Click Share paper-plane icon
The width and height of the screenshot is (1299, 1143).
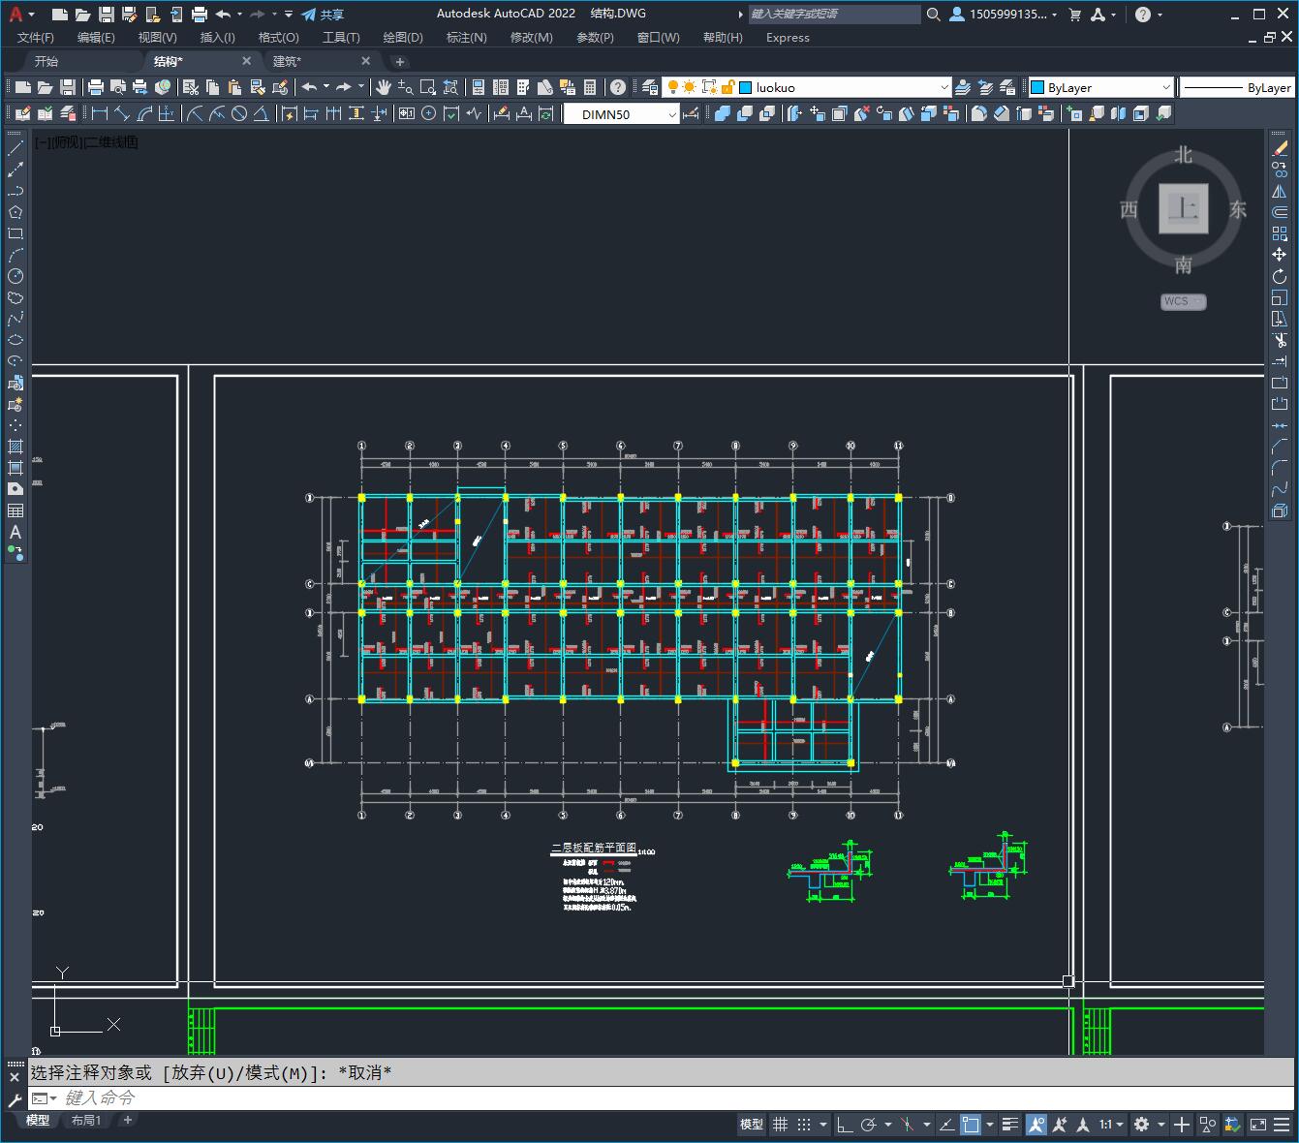(323, 15)
